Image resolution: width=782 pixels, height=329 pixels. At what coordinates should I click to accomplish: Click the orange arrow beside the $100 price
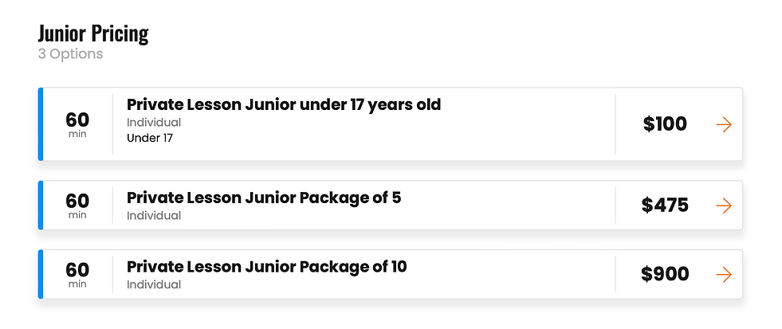coord(723,124)
